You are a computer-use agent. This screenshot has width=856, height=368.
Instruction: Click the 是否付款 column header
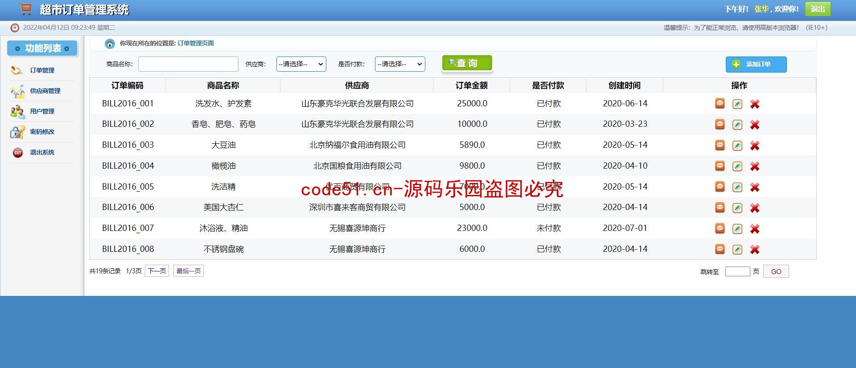point(548,85)
